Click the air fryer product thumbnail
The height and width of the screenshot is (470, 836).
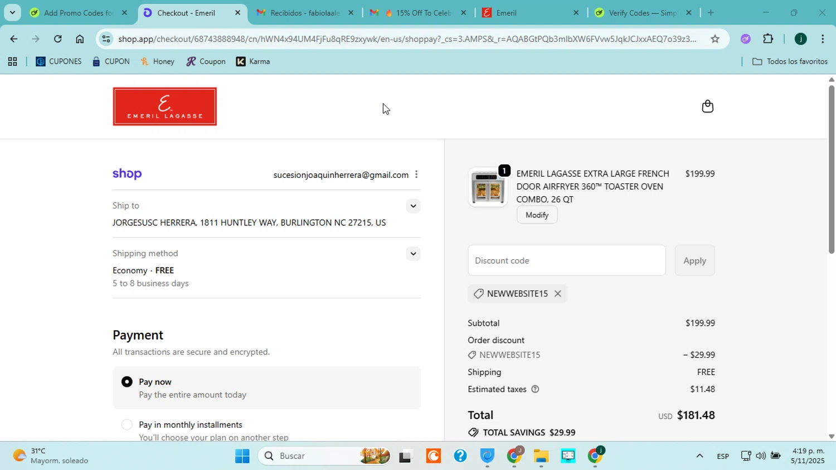488,187
